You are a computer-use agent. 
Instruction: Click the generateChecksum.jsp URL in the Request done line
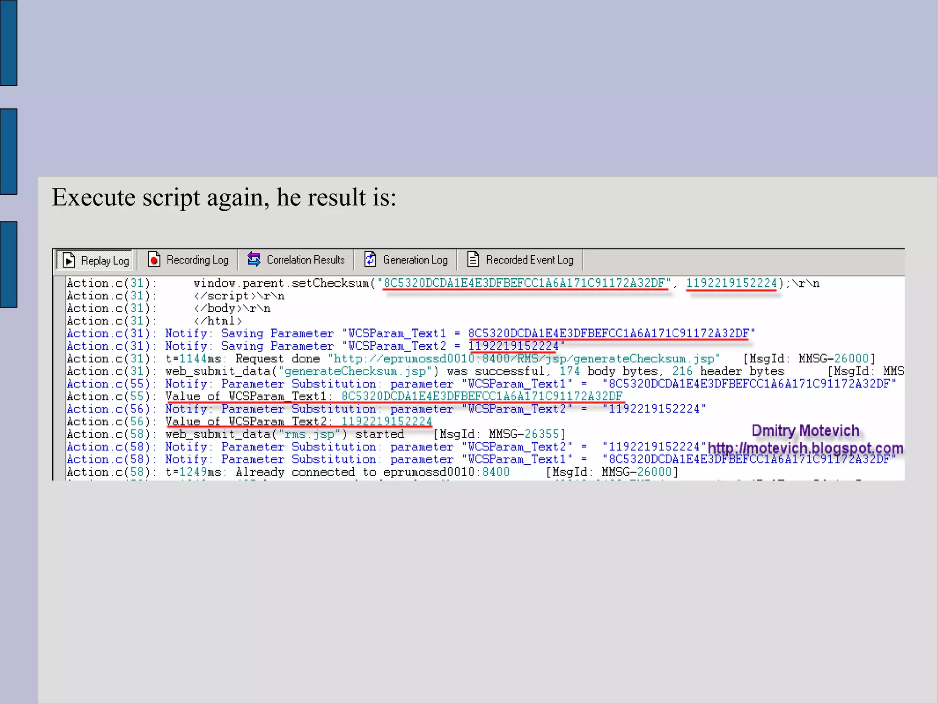(x=524, y=358)
